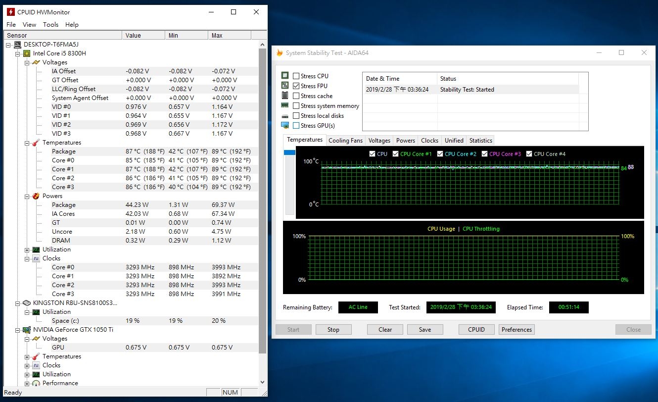Click the HWMonitor vertical scrollbar thumb
Viewport: 658px width, 402px height.
pos(263,201)
